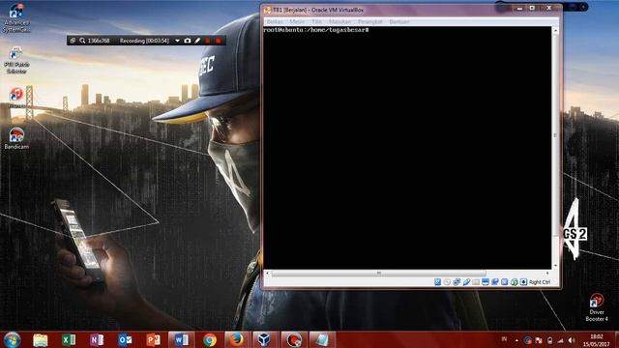Click the horizontal scrollbar left arrow in VirtualBox
The height and width of the screenshot is (348, 619).
coord(267,273)
